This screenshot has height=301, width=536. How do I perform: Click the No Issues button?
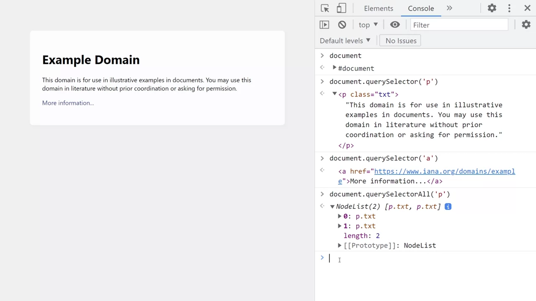401,41
